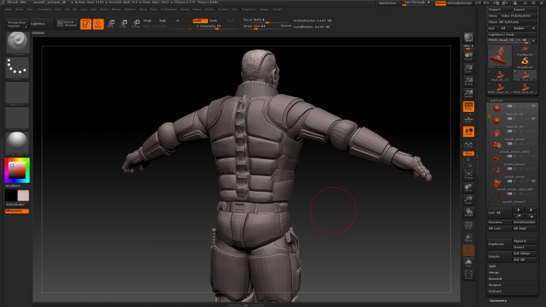Activate the Edit mode button
Image resolution: width=546 pixels, height=307 pixels.
point(86,24)
